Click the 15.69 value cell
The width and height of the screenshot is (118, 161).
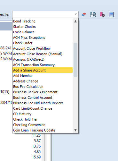click(36, 157)
